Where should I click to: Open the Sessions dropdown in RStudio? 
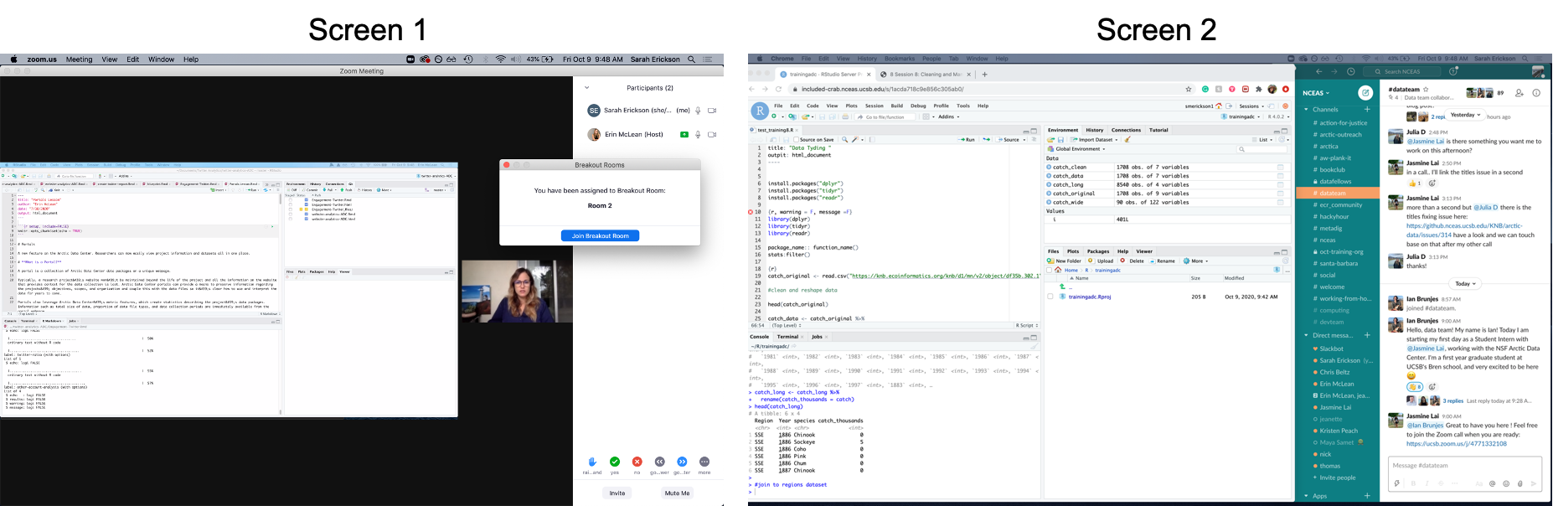(x=1251, y=106)
